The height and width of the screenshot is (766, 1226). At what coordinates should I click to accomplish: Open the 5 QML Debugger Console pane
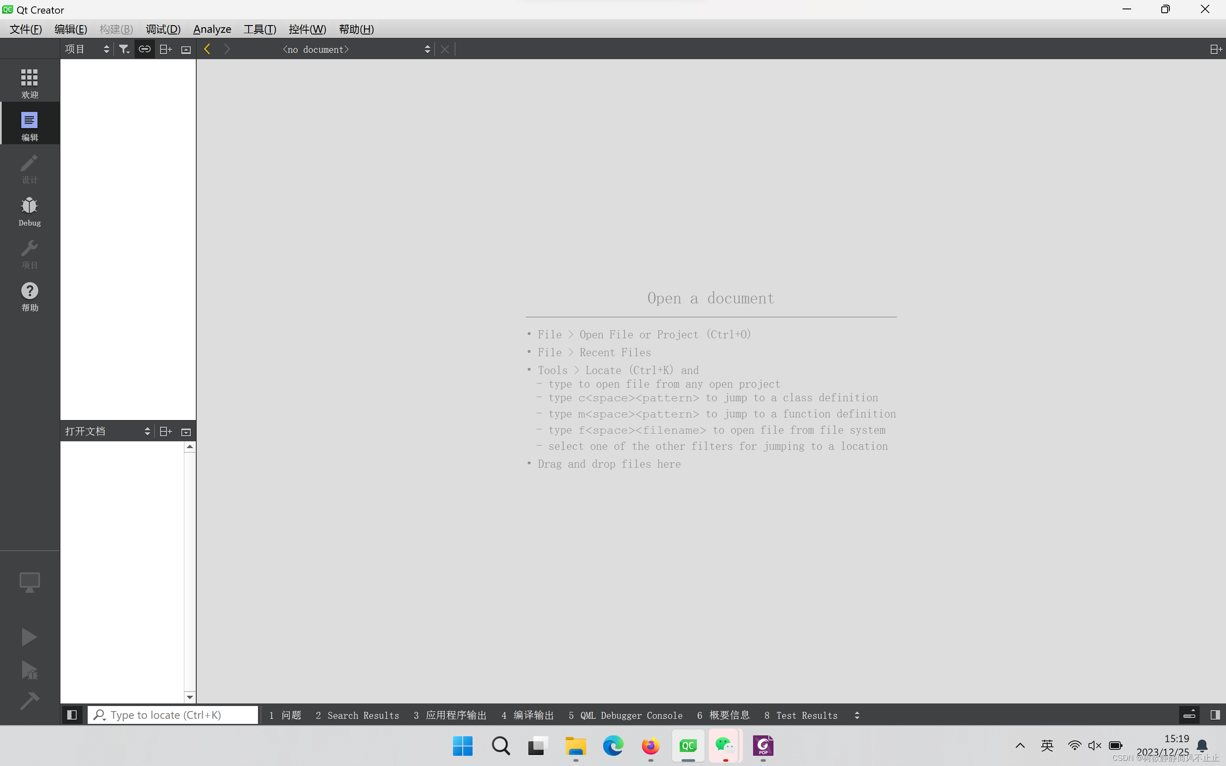(625, 715)
